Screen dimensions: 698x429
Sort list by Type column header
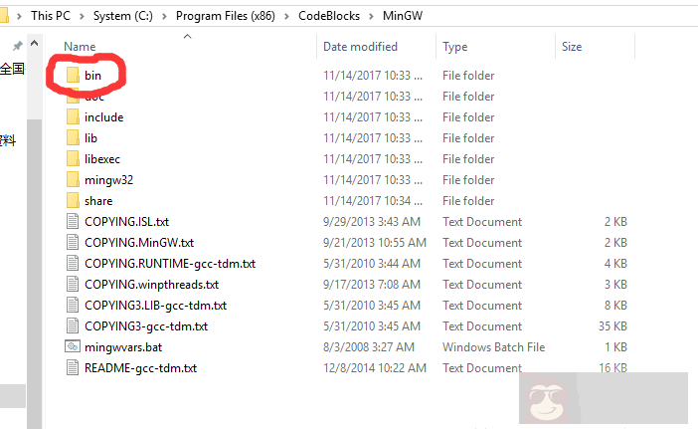tap(455, 47)
